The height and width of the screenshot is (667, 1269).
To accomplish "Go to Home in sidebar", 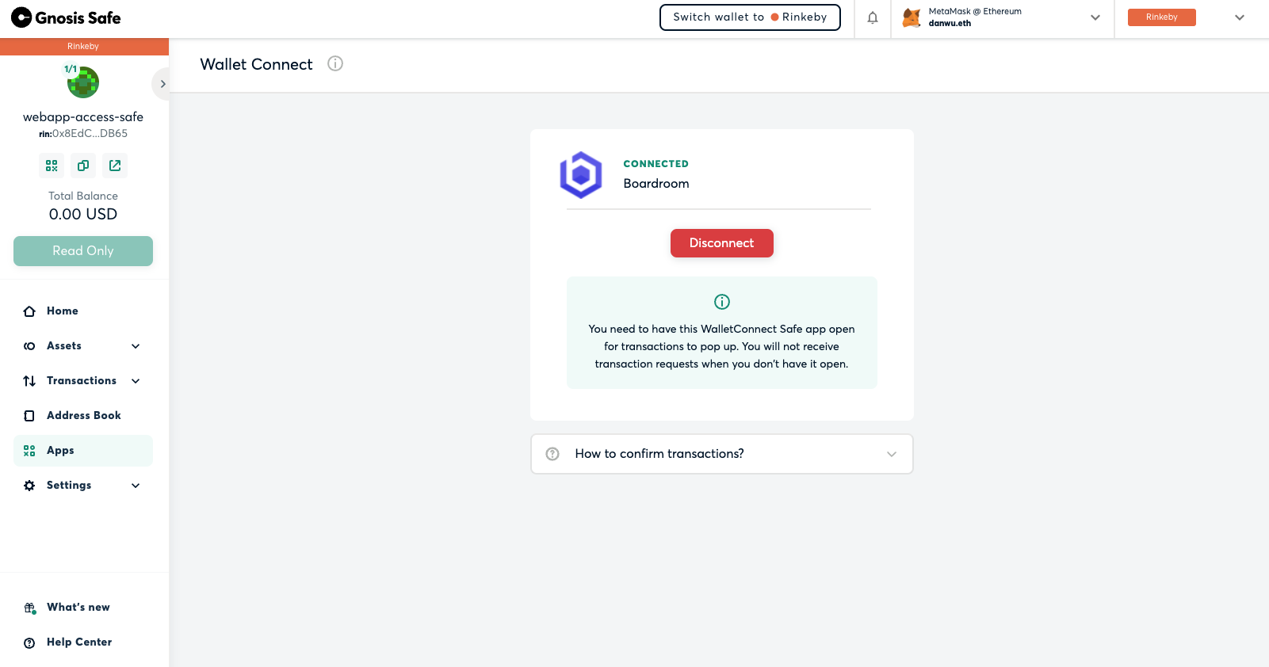I will click(83, 311).
